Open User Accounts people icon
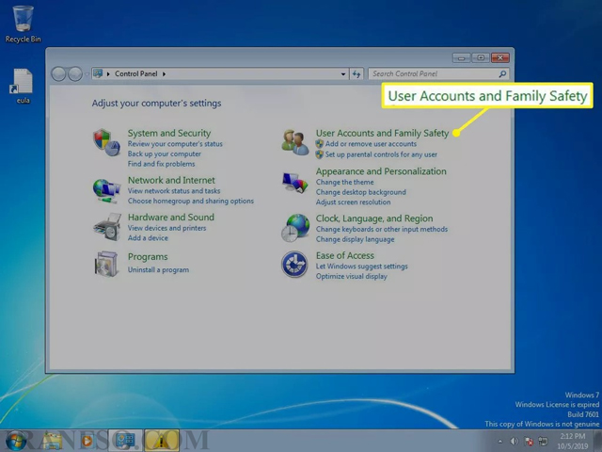The width and height of the screenshot is (602, 452). pos(294,142)
